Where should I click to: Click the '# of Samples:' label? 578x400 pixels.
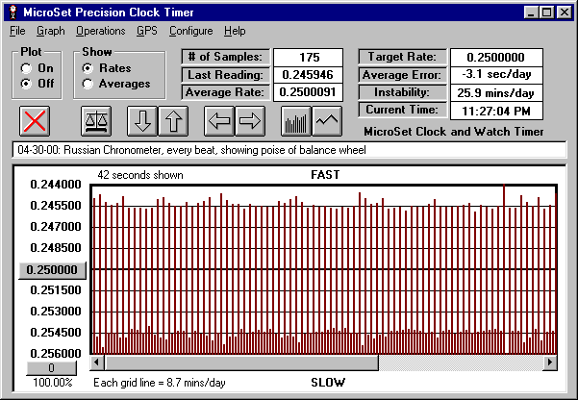(x=226, y=57)
